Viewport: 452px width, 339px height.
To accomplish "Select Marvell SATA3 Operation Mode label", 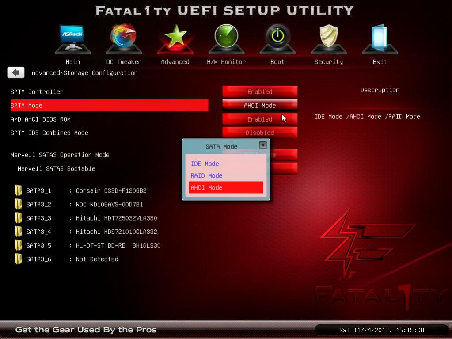I will pos(60,155).
